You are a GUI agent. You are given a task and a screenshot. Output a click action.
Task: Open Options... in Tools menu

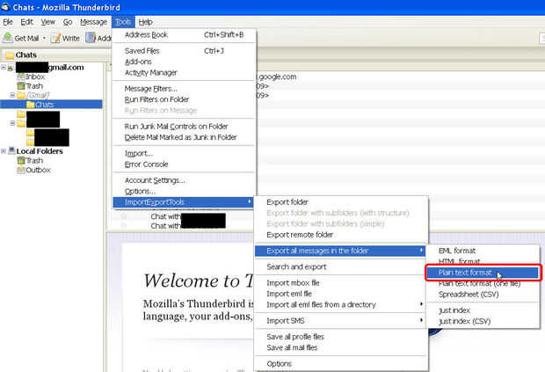tap(185, 191)
